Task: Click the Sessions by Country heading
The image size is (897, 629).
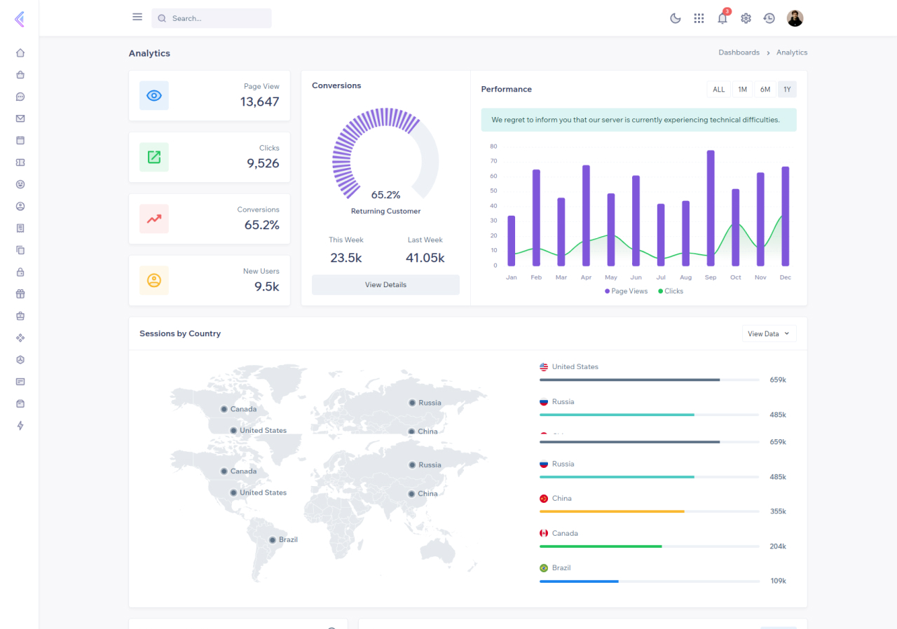Action: tap(180, 333)
